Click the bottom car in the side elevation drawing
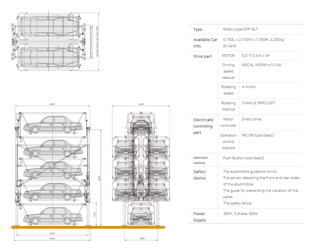This screenshot has height=251, width=313. (52, 216)
